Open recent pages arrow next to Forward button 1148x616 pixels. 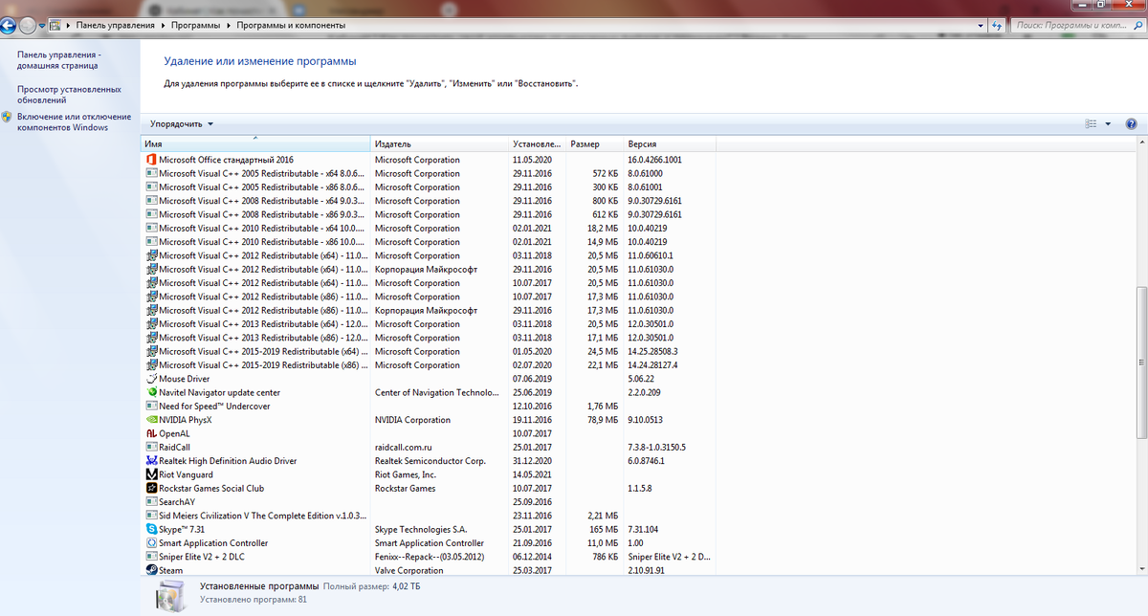[x=41, y=25]
